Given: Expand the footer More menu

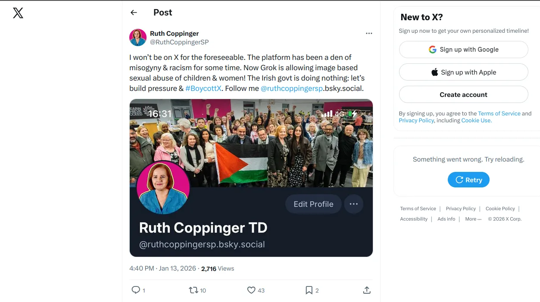Looking at the screenshot, I should (473, 219).
